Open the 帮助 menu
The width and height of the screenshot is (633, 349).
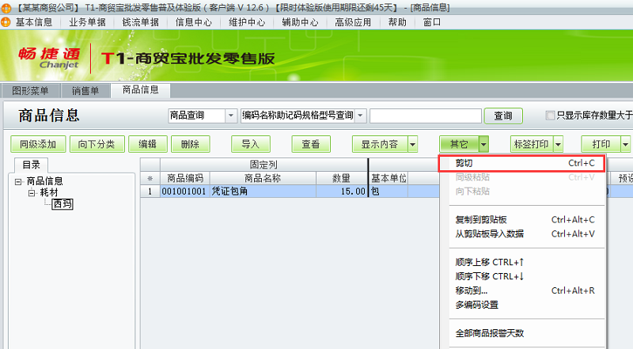pyautogui.click(x=397, y=22)
